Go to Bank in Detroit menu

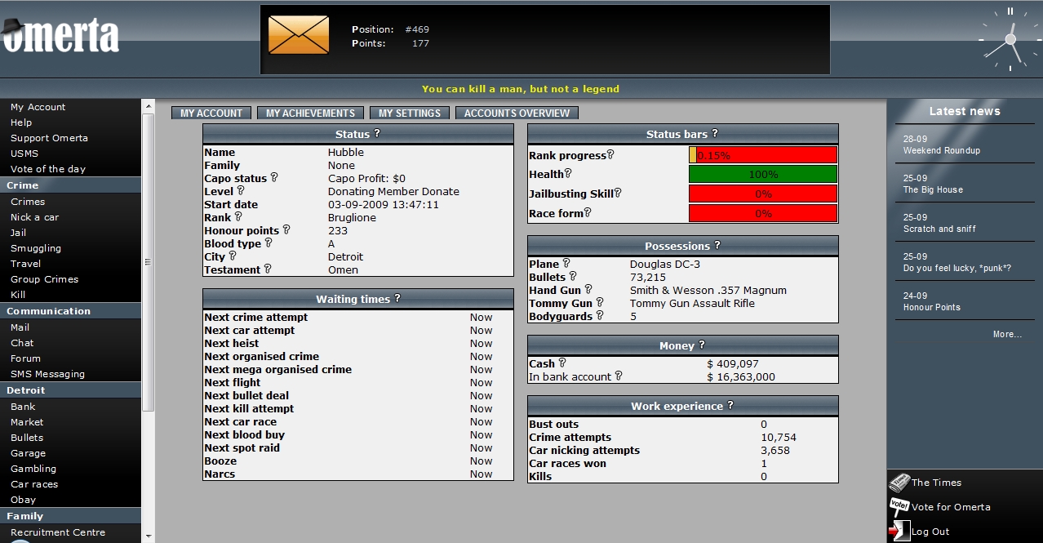pyautogui.click(x=23, y=407)
